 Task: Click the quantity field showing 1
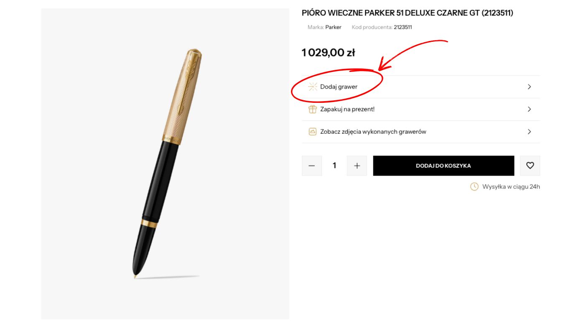click(x=334, y=166)
